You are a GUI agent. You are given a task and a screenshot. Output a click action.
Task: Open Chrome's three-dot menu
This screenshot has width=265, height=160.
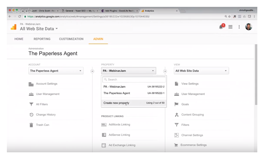point(254,16)
